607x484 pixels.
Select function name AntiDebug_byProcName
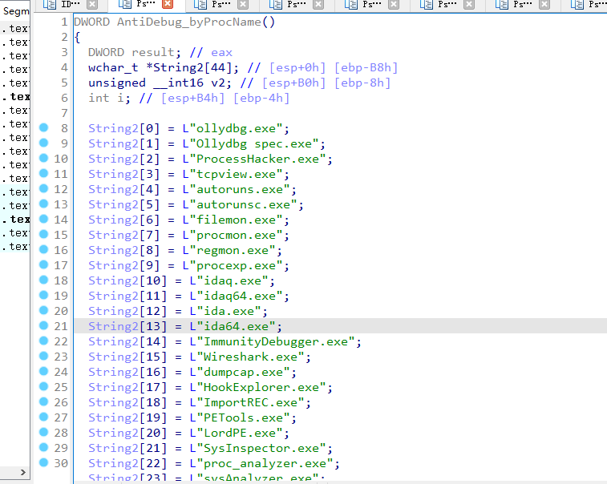tap(189, 22)
